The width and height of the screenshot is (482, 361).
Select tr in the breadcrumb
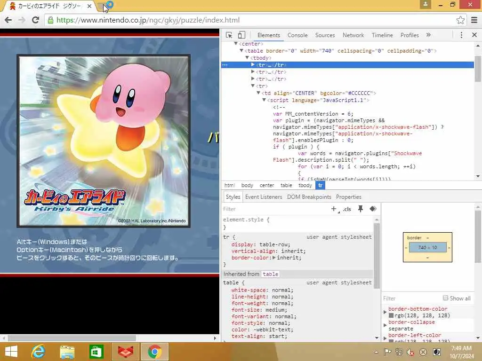coord(320,185)
